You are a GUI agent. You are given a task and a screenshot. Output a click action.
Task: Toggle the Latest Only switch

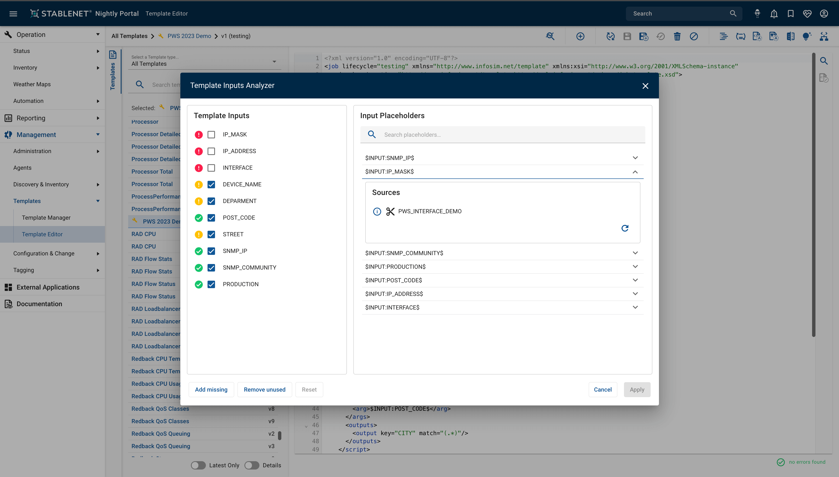tap(198, 465)
